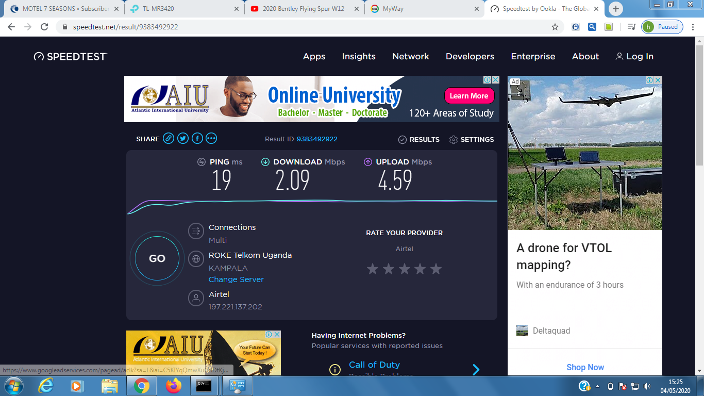Show hidden system tray icons arrow

[x=598, y=386]
